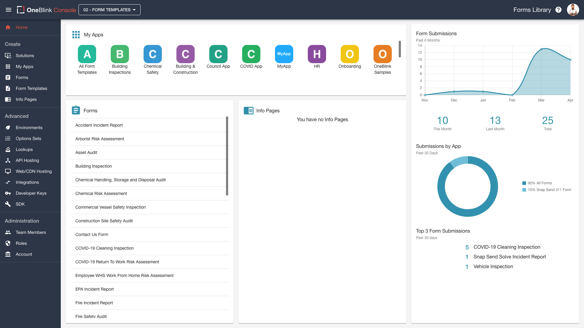Expand the 02 - FORM TEMPLATES dropdown
Viewport: 584px width, 328px height.
tap(109, 10)
